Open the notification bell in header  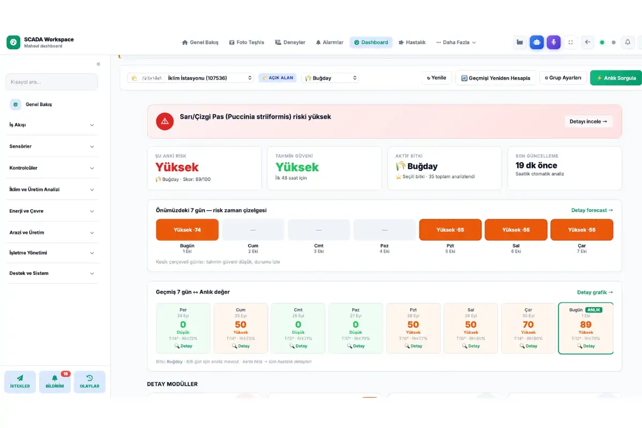click(628, 42)
